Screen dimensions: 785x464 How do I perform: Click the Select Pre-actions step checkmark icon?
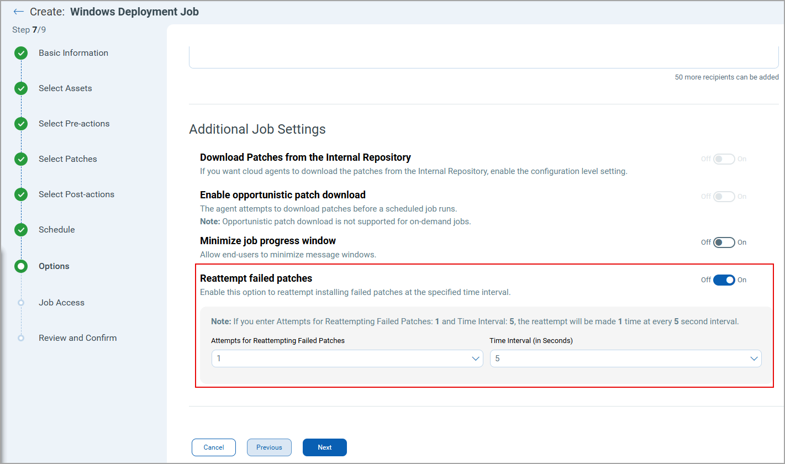pyautogui.click(x=21, y=124)
